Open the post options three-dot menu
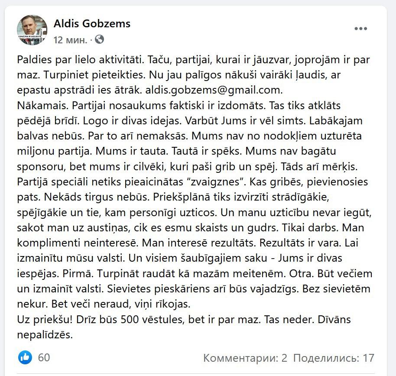 [361, 29]
